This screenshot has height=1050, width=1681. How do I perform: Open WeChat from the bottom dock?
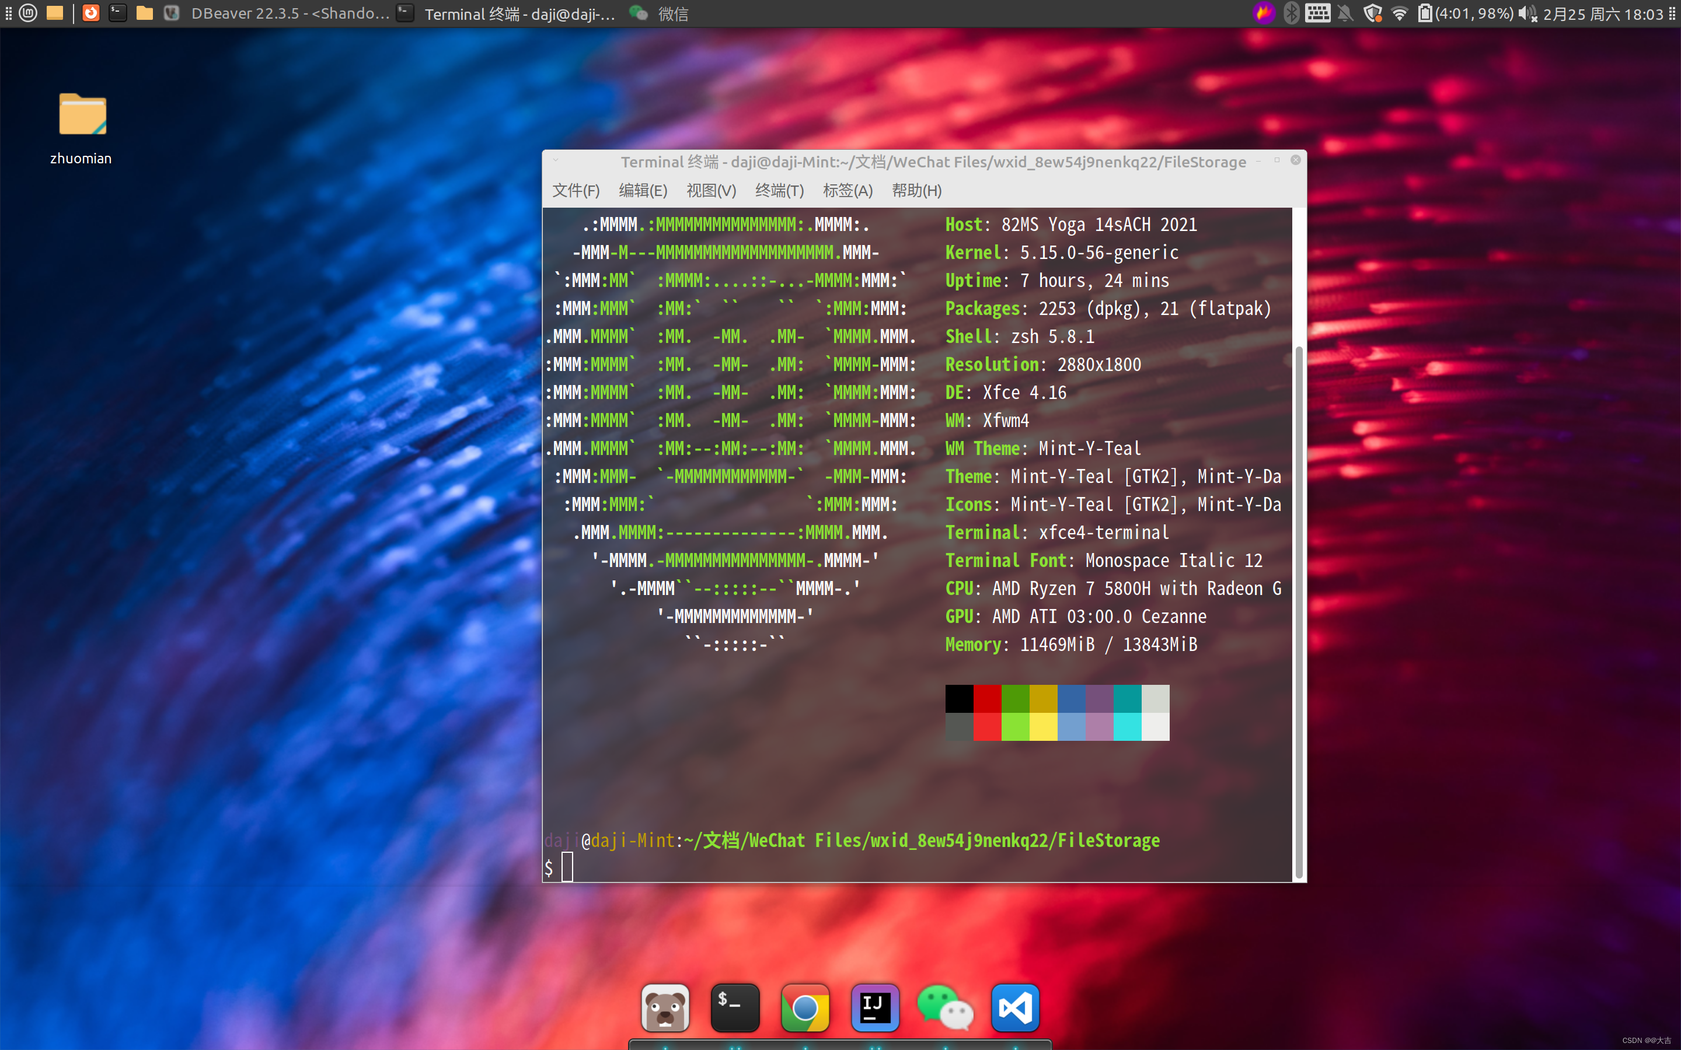[x=945, y=1007]
